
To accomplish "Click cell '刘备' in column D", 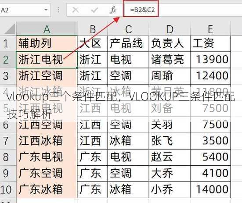I will pyautogui.click(x=170, y=108).
